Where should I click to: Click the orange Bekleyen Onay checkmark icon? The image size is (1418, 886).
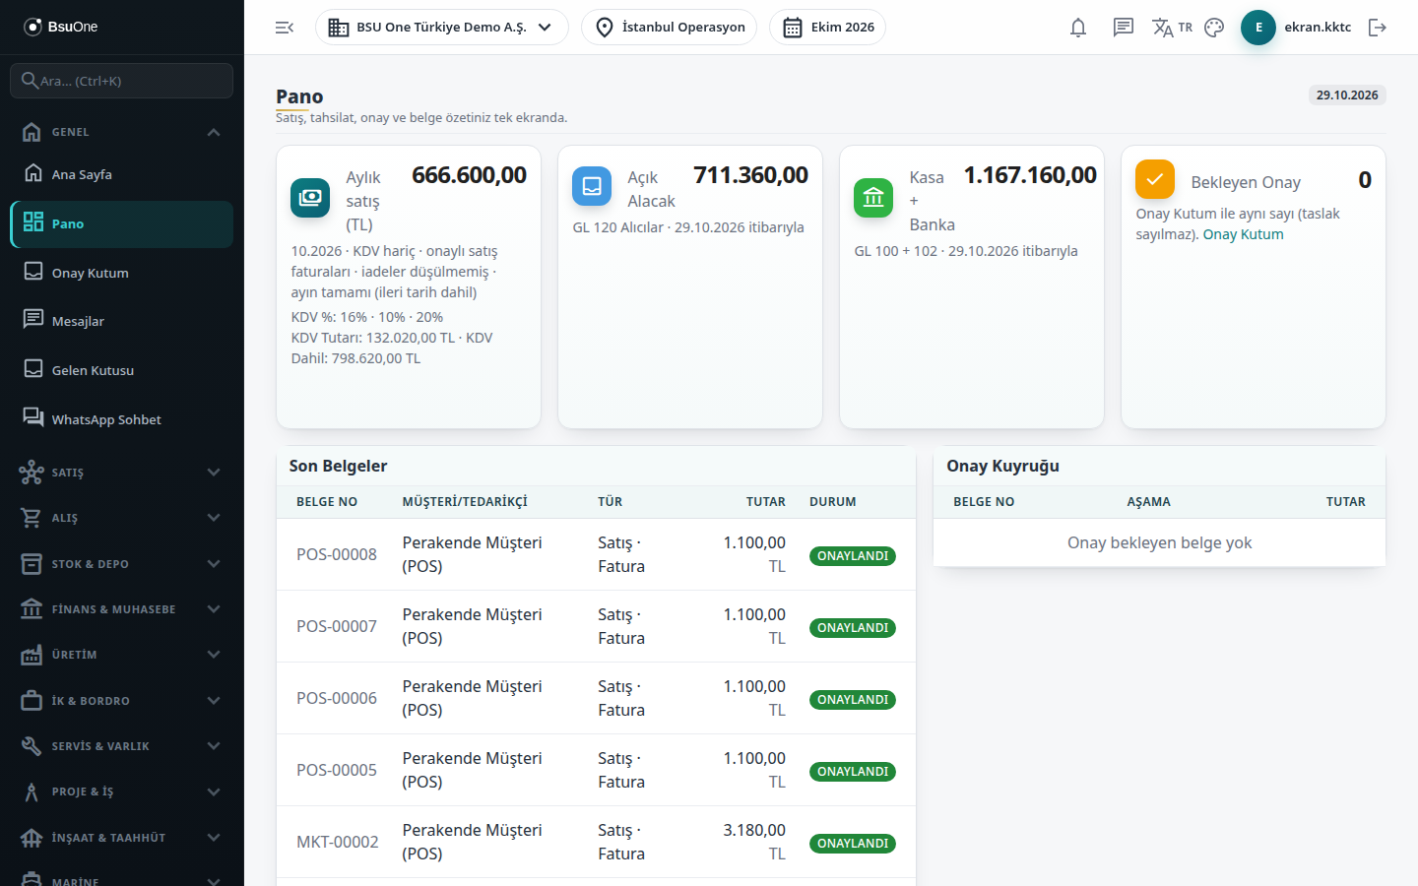tap(1155, 179)
